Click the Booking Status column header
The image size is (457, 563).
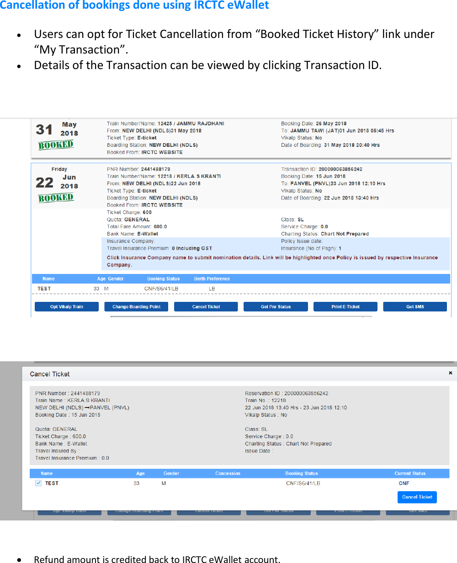pos(163,279)
